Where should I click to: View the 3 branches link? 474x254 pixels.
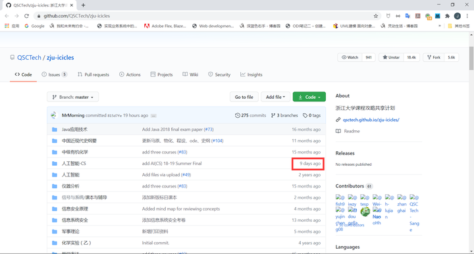tap(284, 115)
